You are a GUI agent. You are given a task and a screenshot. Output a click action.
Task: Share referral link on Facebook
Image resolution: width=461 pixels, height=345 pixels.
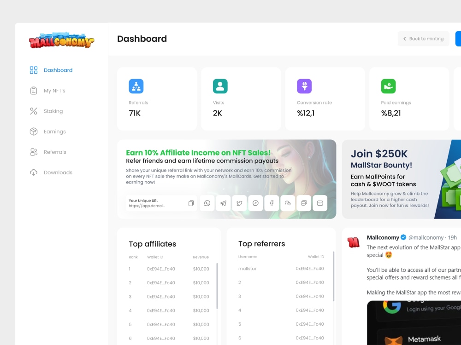(x=272, y=203)
